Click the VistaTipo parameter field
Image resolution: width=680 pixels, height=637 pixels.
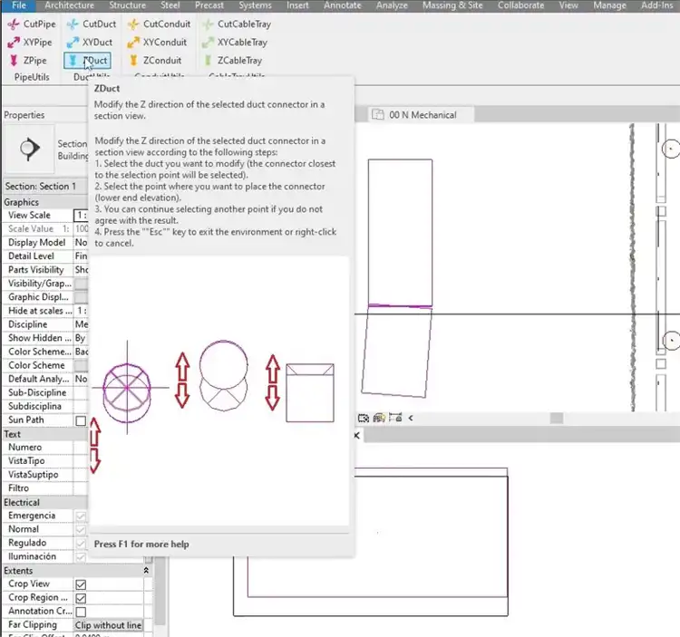[81, 461]
